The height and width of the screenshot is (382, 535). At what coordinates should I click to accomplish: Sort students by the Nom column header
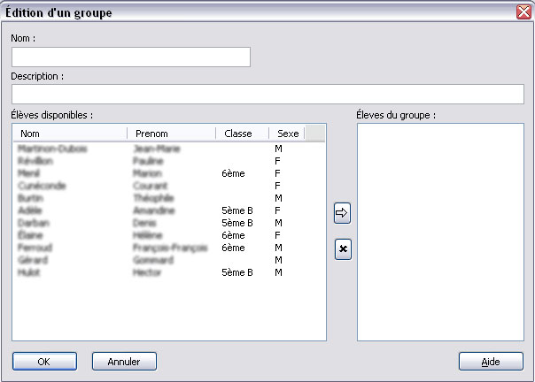click(x=71, y=134)
